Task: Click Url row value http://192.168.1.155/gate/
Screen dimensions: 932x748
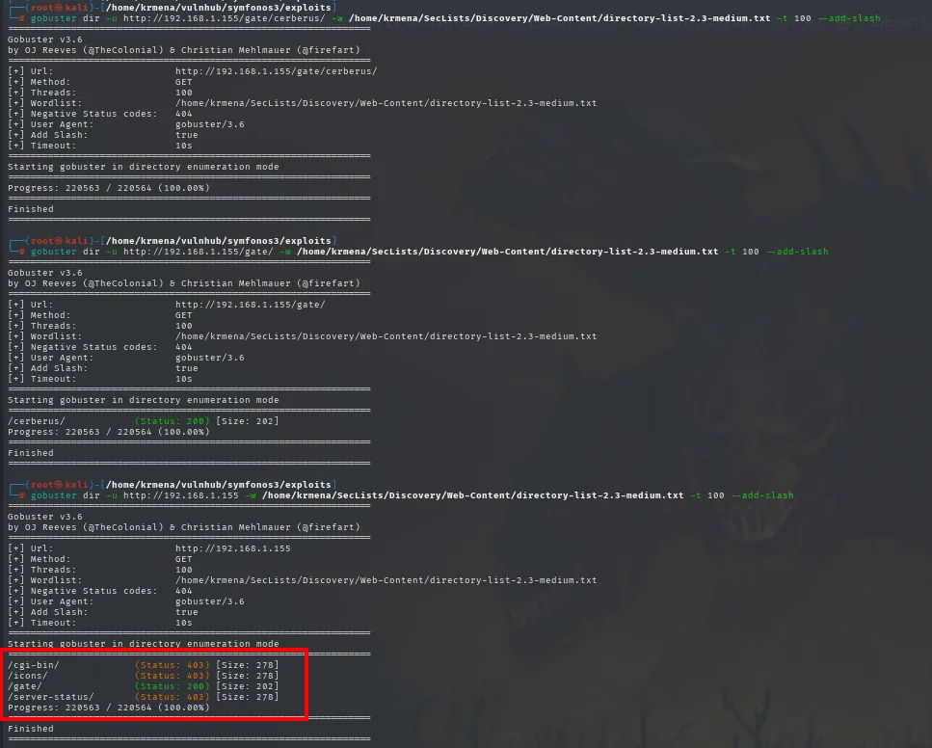Action: pos(251,305)
